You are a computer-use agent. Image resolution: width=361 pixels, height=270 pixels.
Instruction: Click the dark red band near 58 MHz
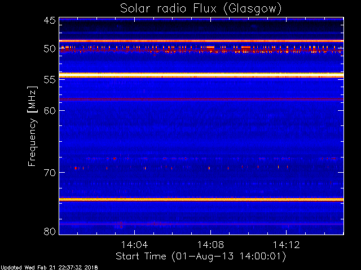201,100
